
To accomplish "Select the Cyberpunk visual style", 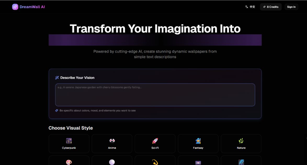I will click(69, 144).
